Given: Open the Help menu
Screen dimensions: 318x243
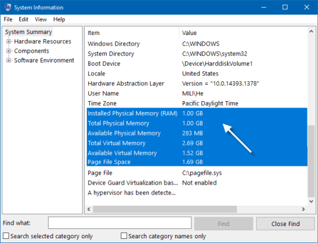Looking at the screenshot, I should point(59,19).
